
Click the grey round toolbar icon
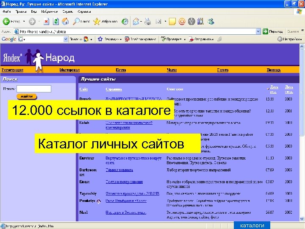(x=191, y=22)
